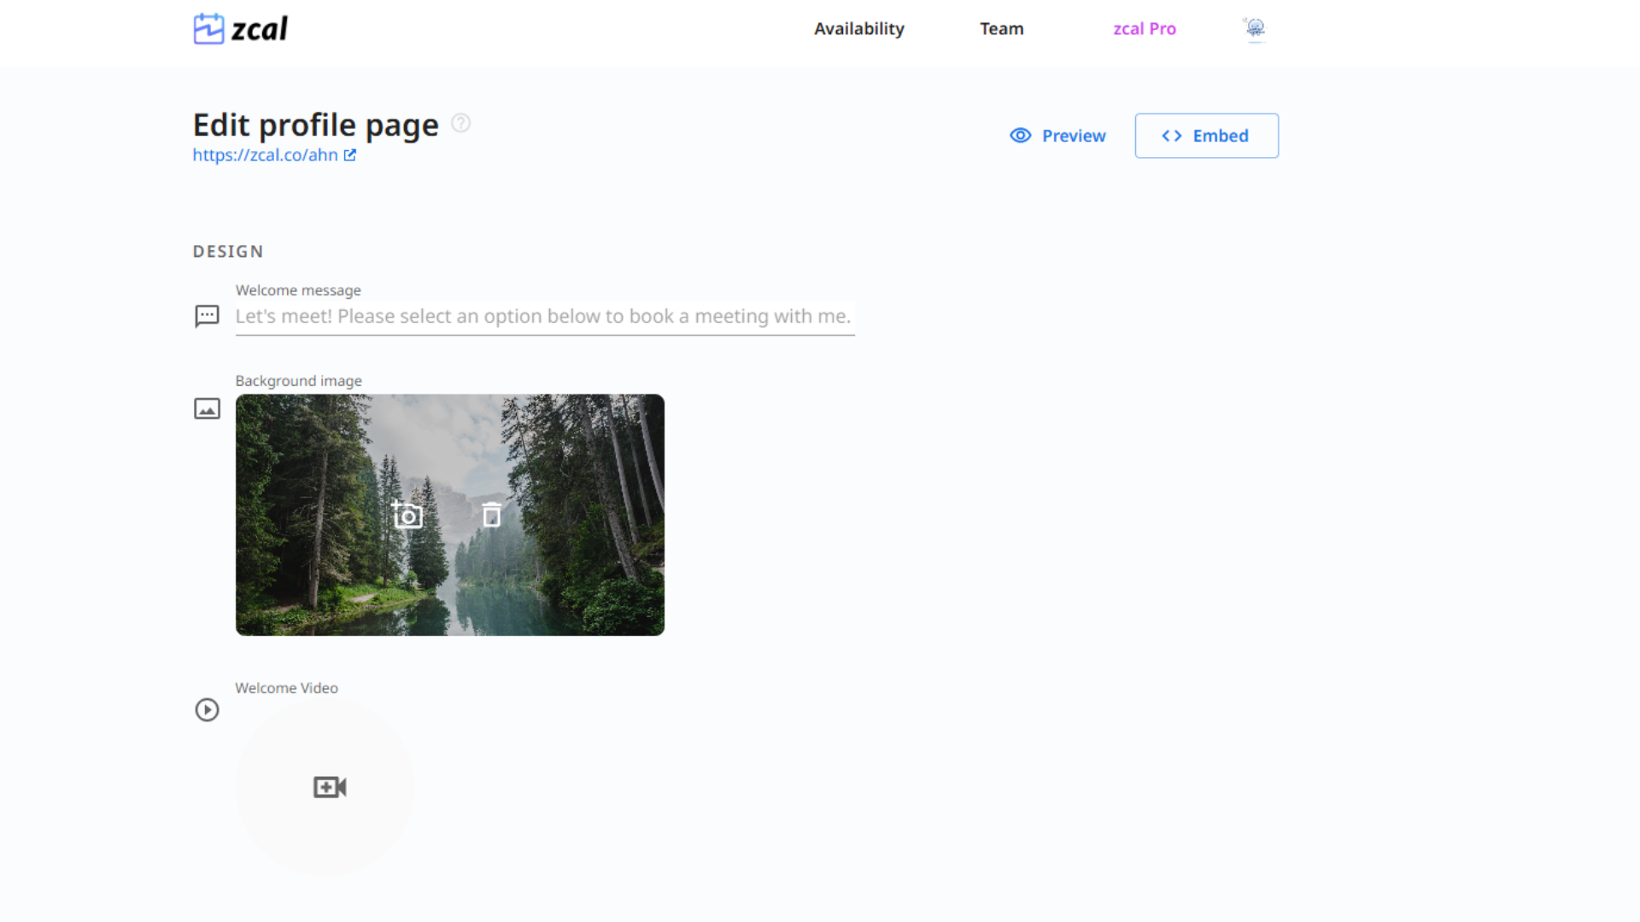Click the welcome message chat icon
Viewport: 1640px width, 922px height.
click(206, 313)
